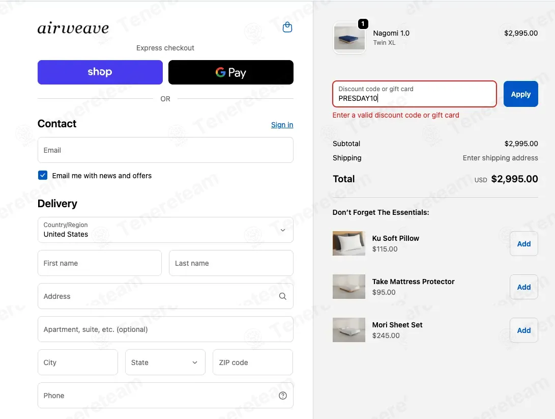Click the phone field help question icon

[282, 396]
